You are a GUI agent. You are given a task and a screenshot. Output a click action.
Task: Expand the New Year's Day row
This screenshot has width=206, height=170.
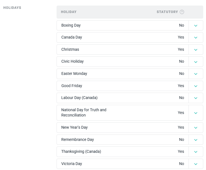point(196,128)
